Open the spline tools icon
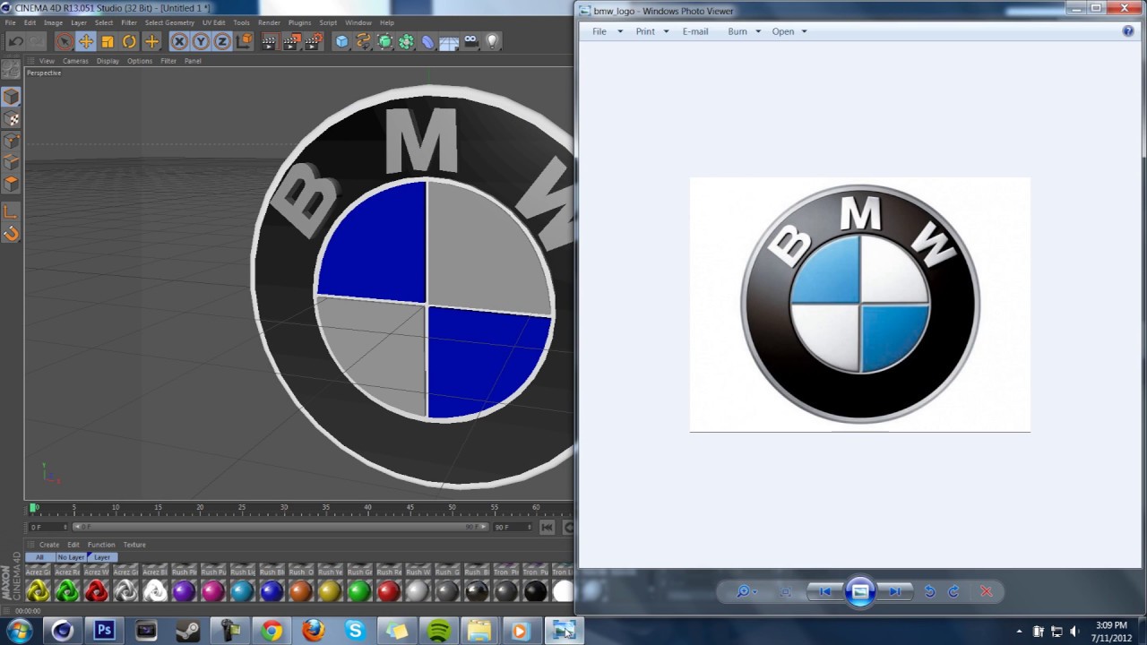This screenshot has width=1147, height=645. tap(363, 41)
